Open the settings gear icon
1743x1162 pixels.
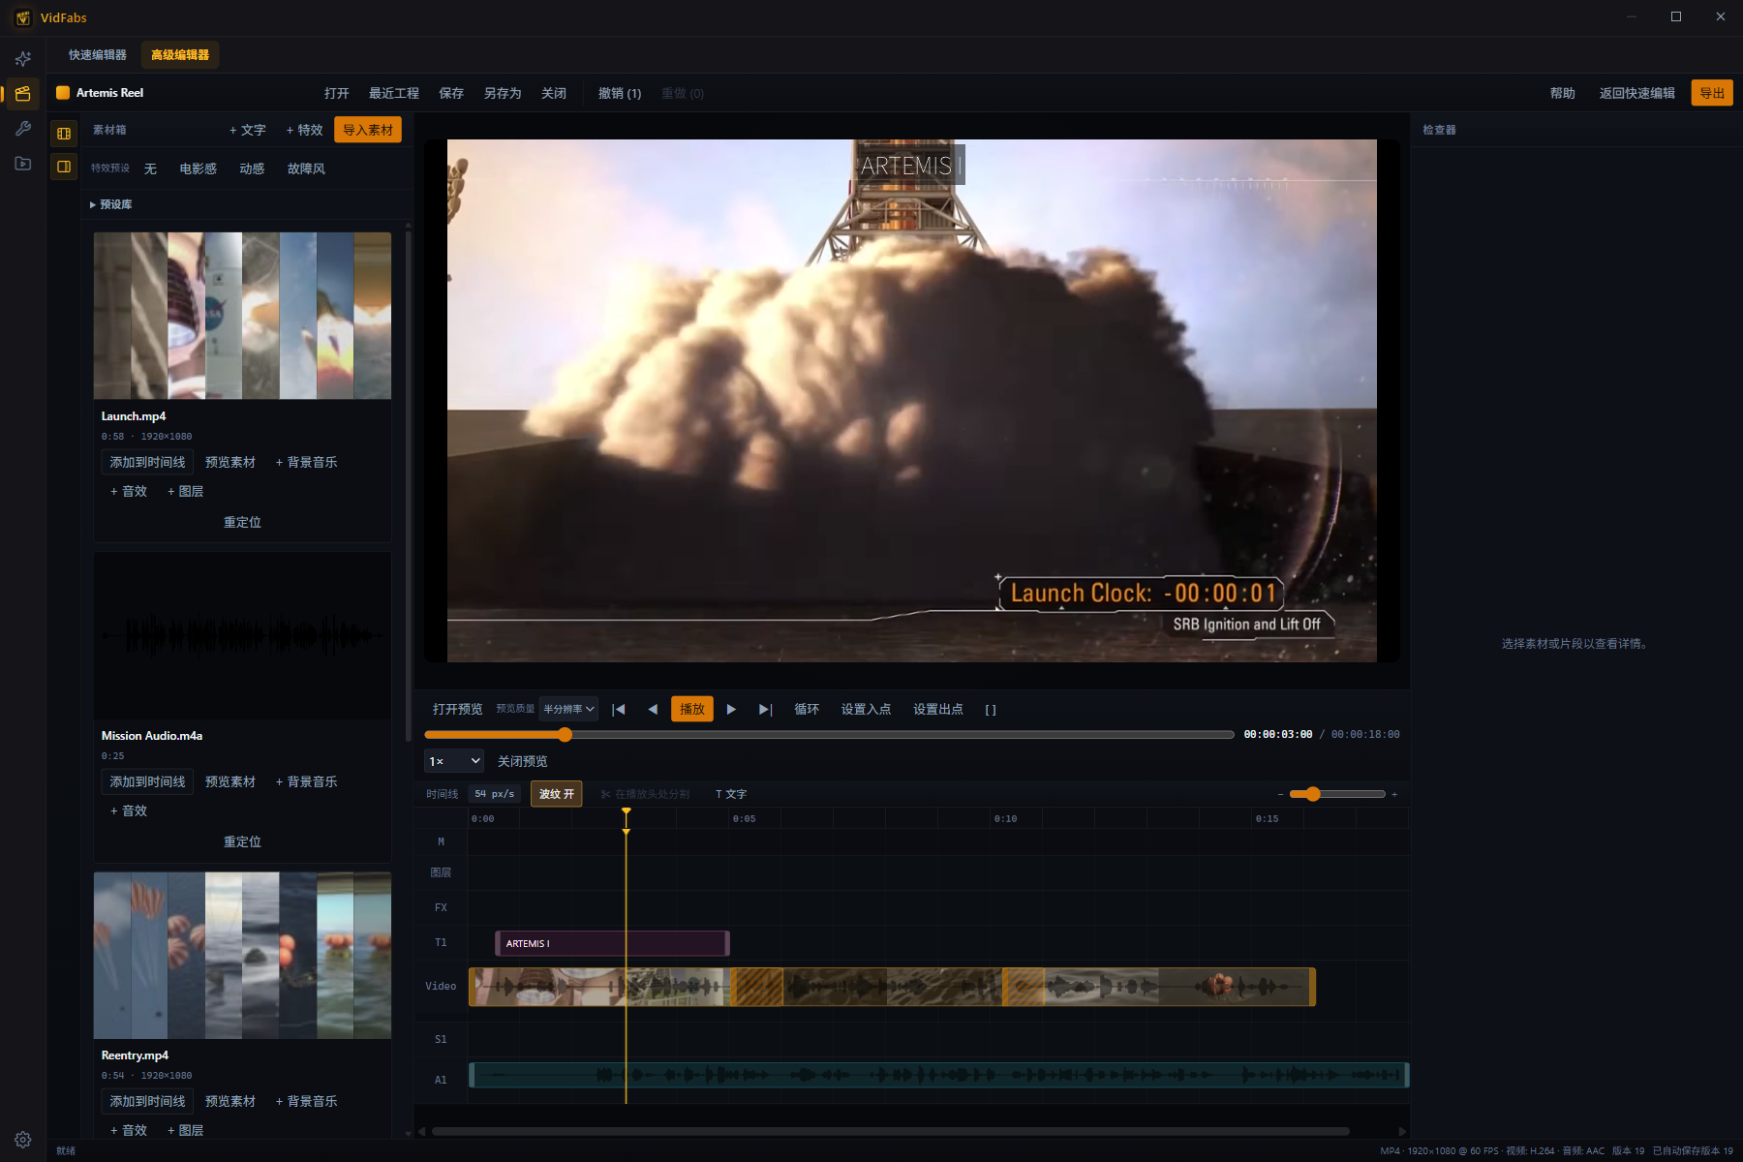pyautogui.click(x=23, y=1139)
